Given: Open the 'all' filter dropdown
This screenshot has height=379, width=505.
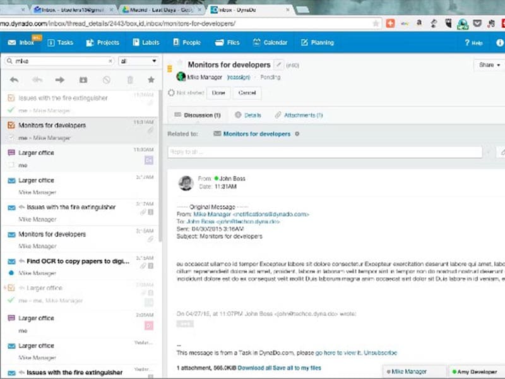Looking at the screenshot, I should pyautogui.click(x=138, y=61).
